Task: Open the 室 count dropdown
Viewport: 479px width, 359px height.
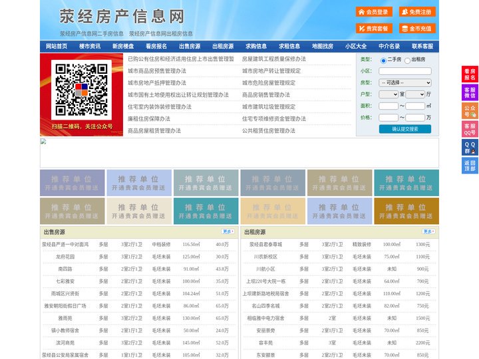Action: click(x=389, y=94)
